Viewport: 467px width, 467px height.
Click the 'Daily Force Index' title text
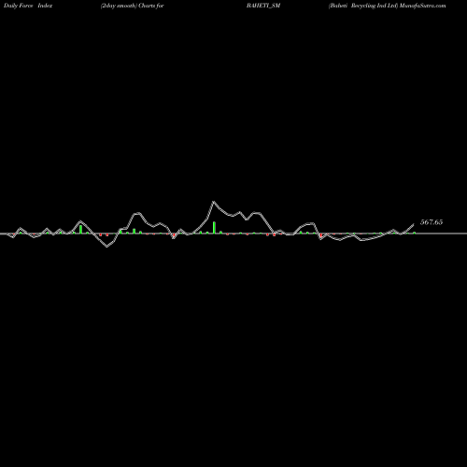click(28, 6)
